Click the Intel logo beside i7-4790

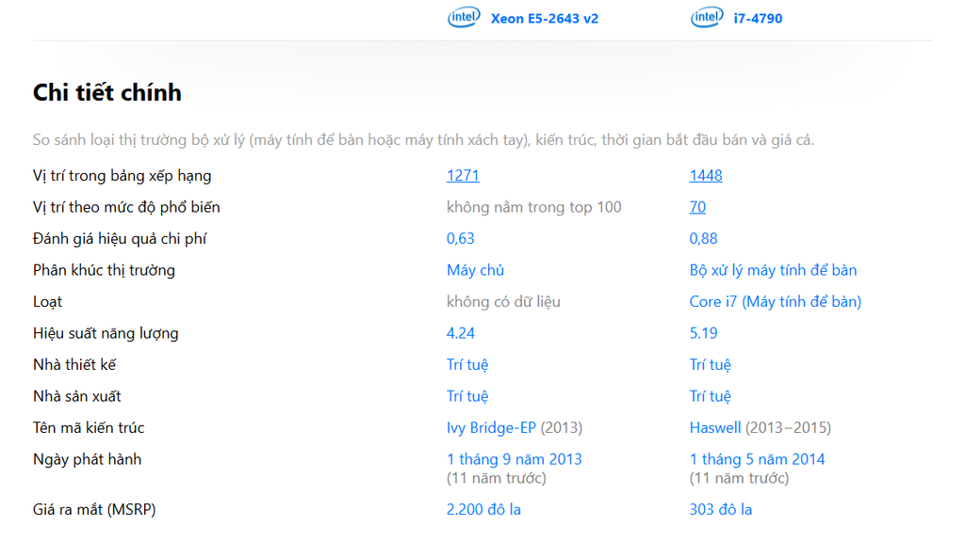(x=707, y=18)
